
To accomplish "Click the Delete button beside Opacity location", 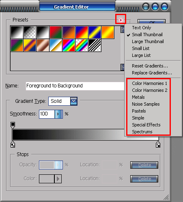I will (x=144, y=165).
